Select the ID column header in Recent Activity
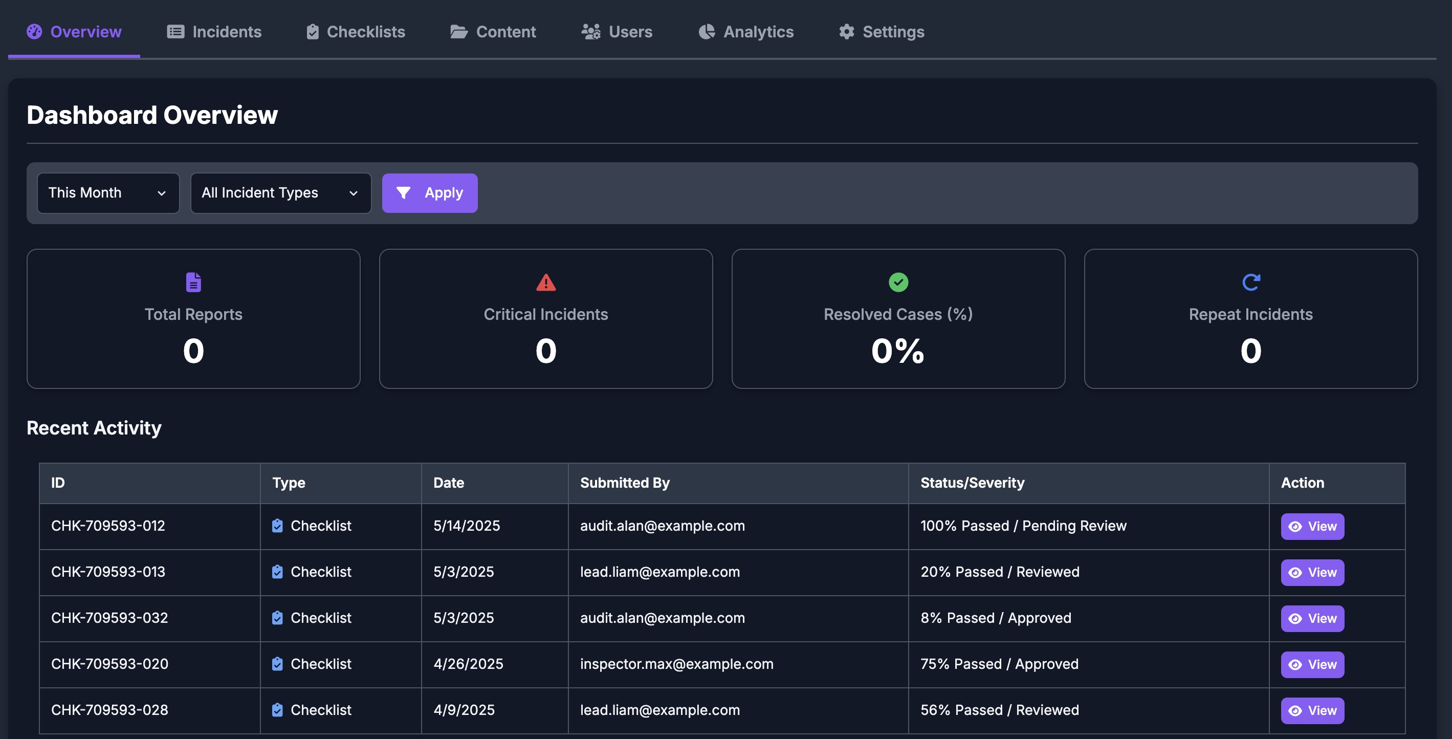This screenshot has width=1452, height=739. [57, 483]
